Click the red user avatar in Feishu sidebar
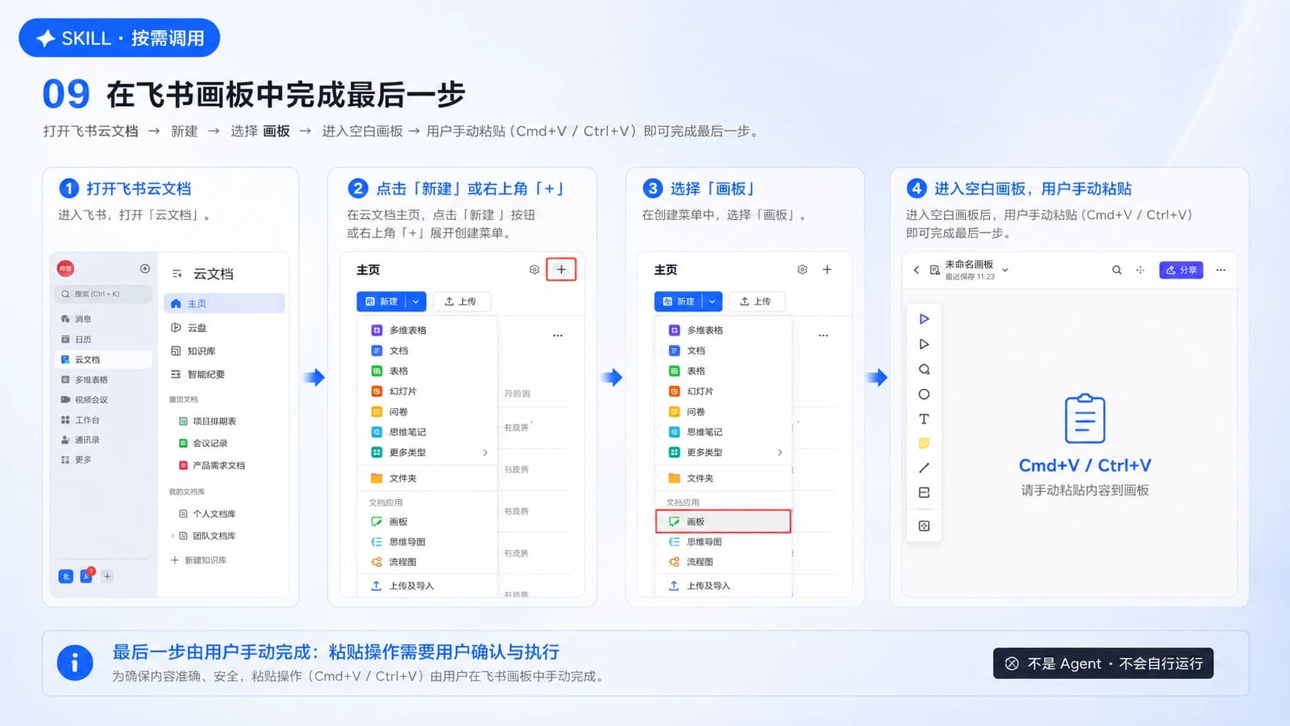 pos(66,268)
